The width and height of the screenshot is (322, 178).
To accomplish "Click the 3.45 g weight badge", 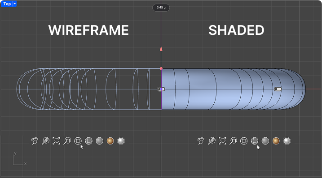I will click(x=161, y=8).
